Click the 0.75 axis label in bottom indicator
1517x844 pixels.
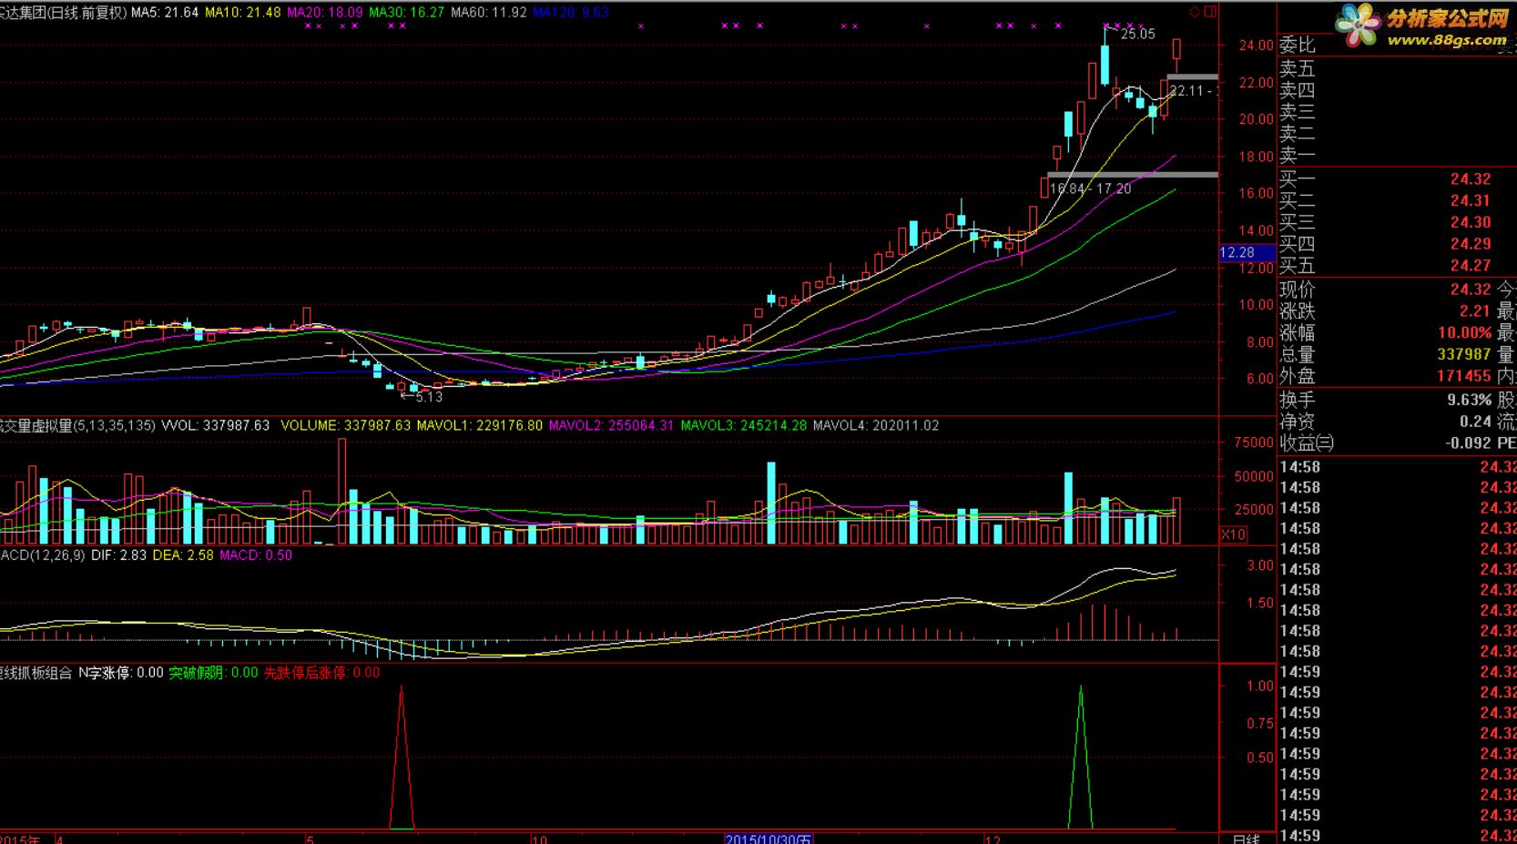1260,724
